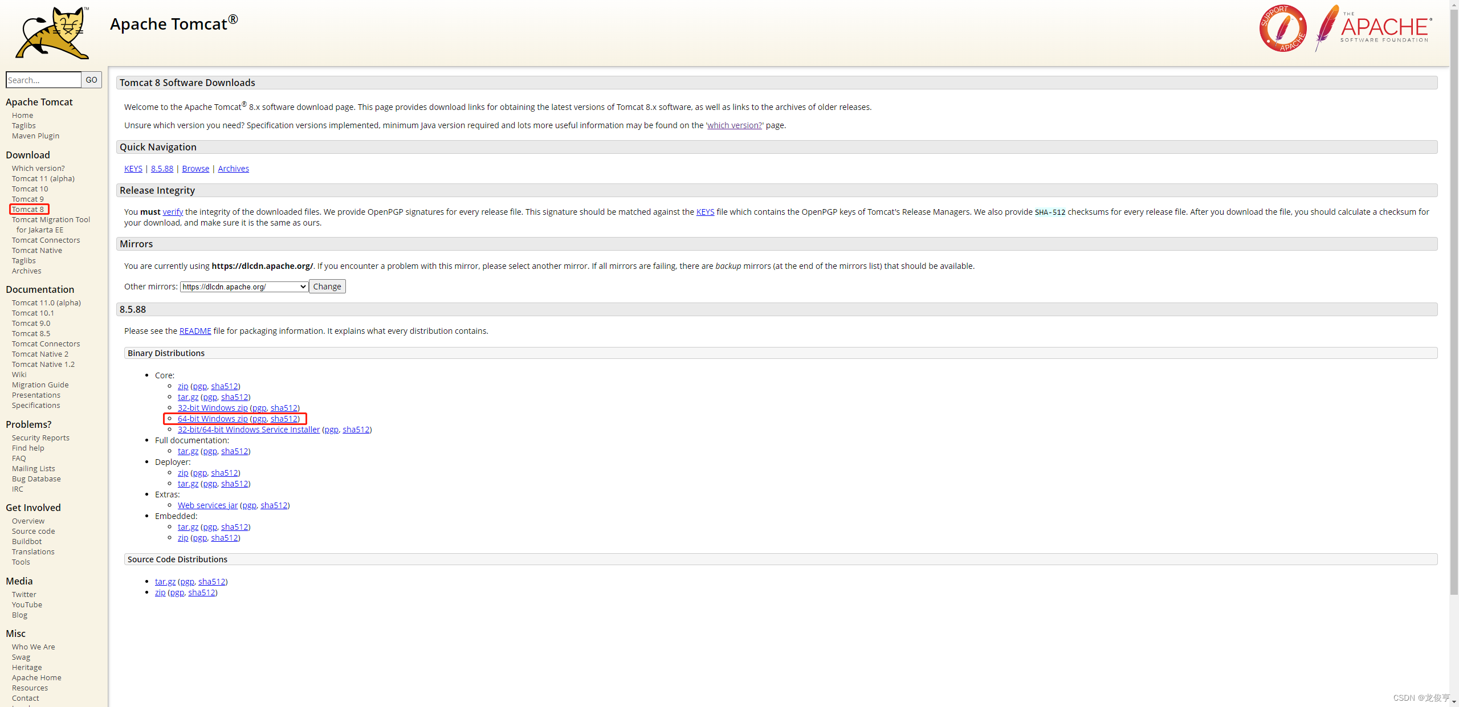Open the Web services jar link
The image size is (1459, 707).
(x=207, y=505)
